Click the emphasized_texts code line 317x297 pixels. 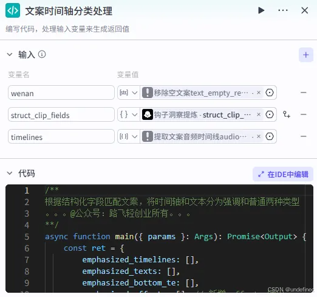[131, 271]
